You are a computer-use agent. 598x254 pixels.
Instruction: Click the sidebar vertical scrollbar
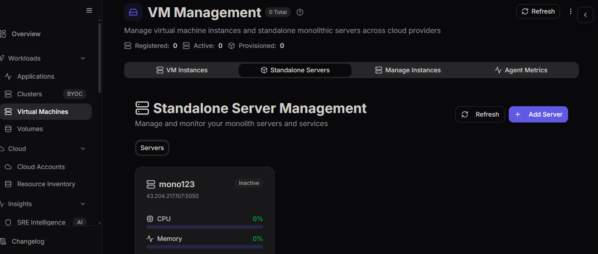click(x=100, y=58)
